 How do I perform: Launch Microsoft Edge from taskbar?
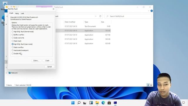(x=103, y=103)
